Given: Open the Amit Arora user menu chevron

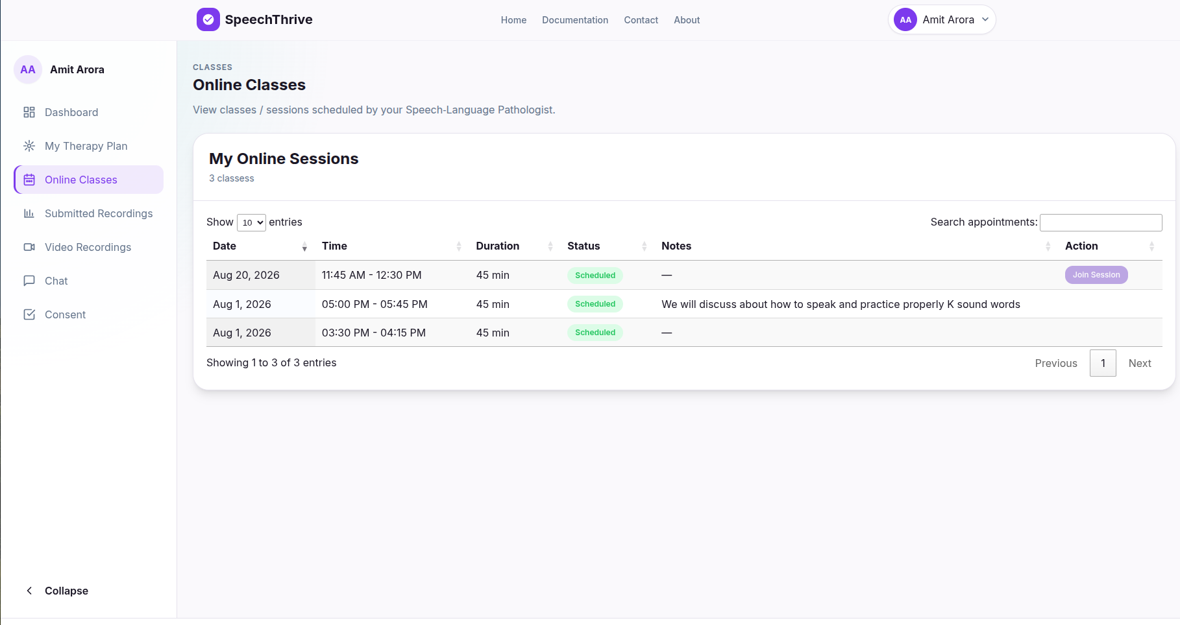Looking at the screenshot, I should [x=985, y=19].
